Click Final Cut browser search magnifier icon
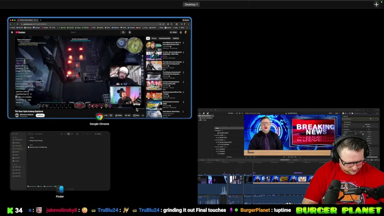 click(242, 113)
